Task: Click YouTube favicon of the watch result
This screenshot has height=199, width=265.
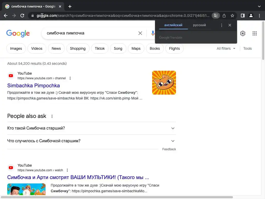Action: [11, 168]
